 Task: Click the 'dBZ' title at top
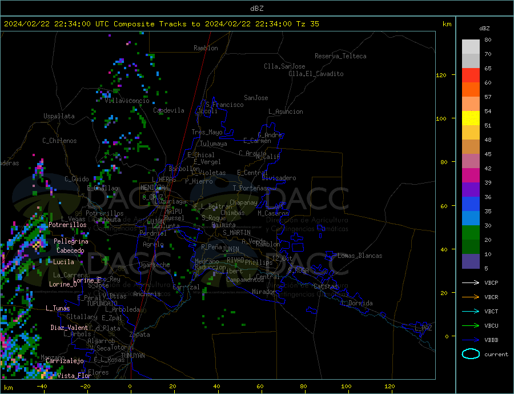click(256, 9)
